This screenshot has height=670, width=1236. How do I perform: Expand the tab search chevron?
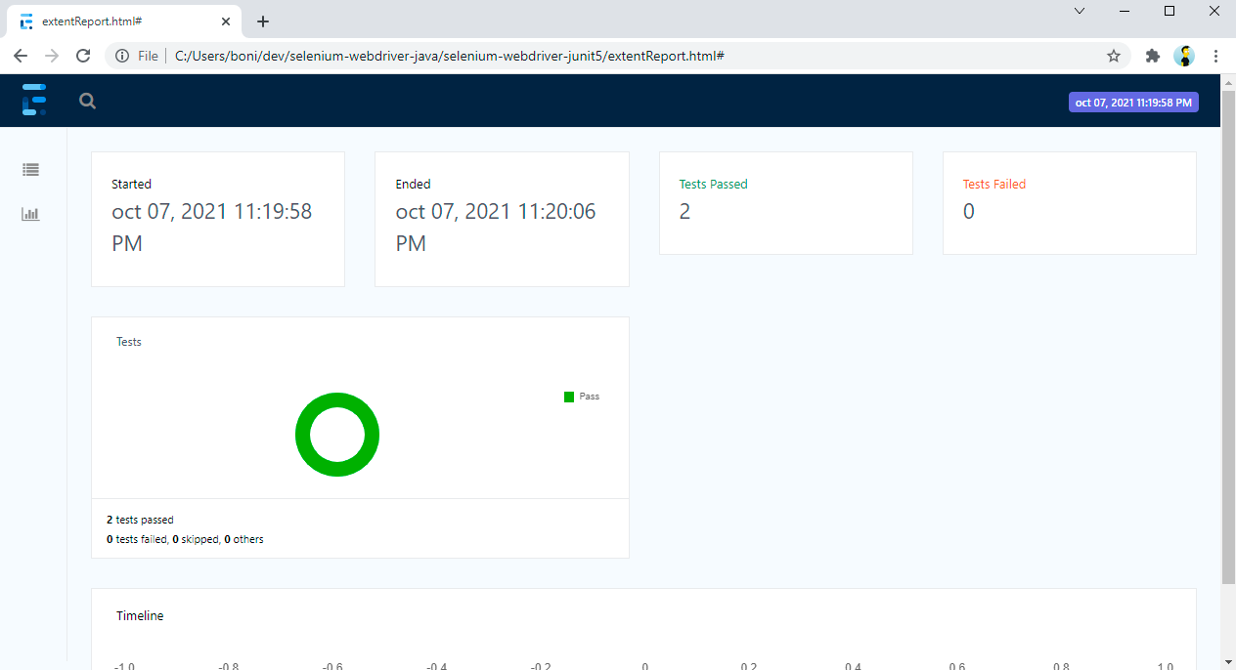[1080, 12]
